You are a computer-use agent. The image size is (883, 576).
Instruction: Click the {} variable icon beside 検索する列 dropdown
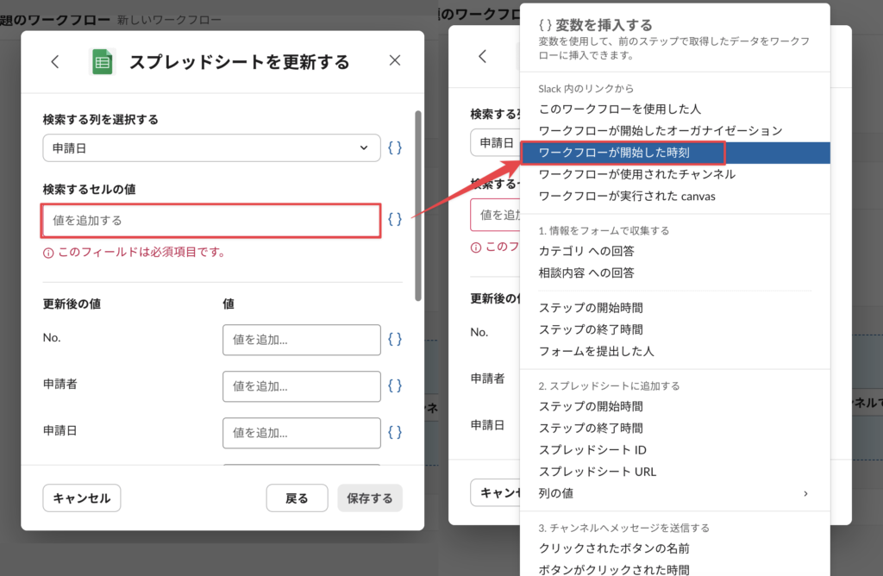(x=395, y=147)
